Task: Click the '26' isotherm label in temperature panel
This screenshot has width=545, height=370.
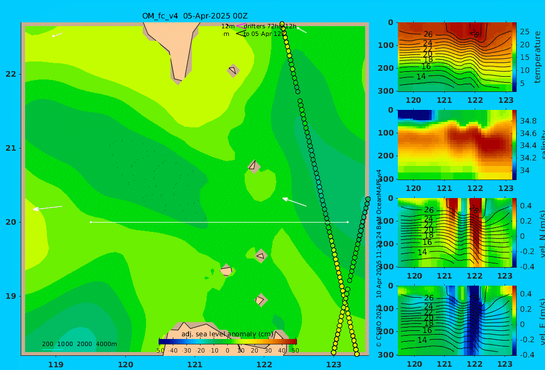Action: click(428, 34)
